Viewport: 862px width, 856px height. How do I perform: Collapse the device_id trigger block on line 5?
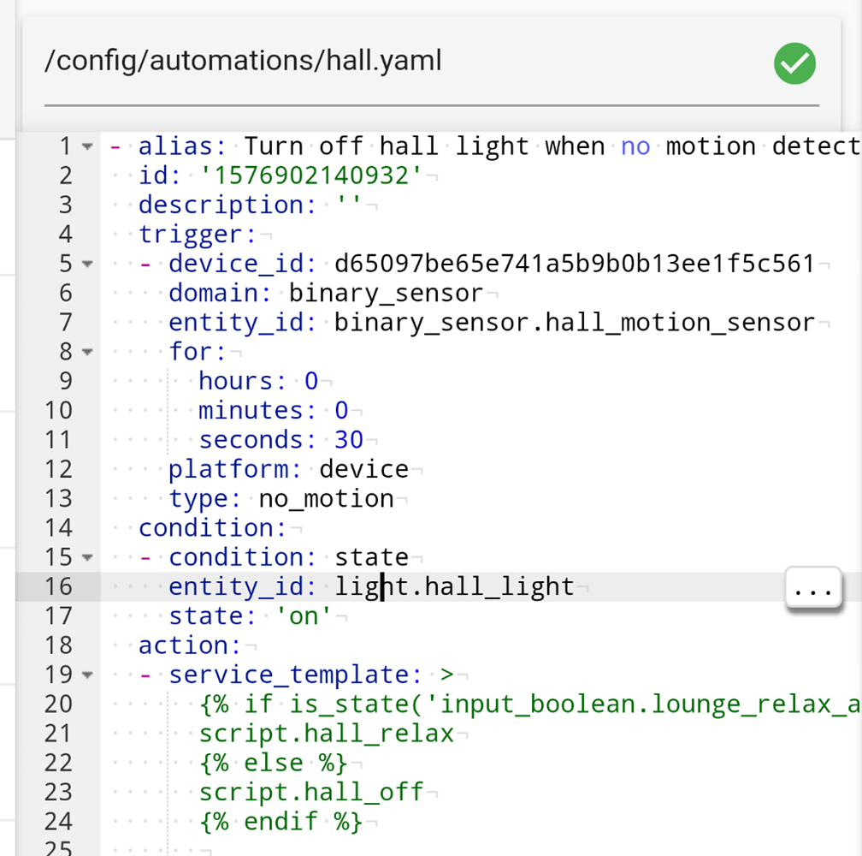[x=87, y=264]
